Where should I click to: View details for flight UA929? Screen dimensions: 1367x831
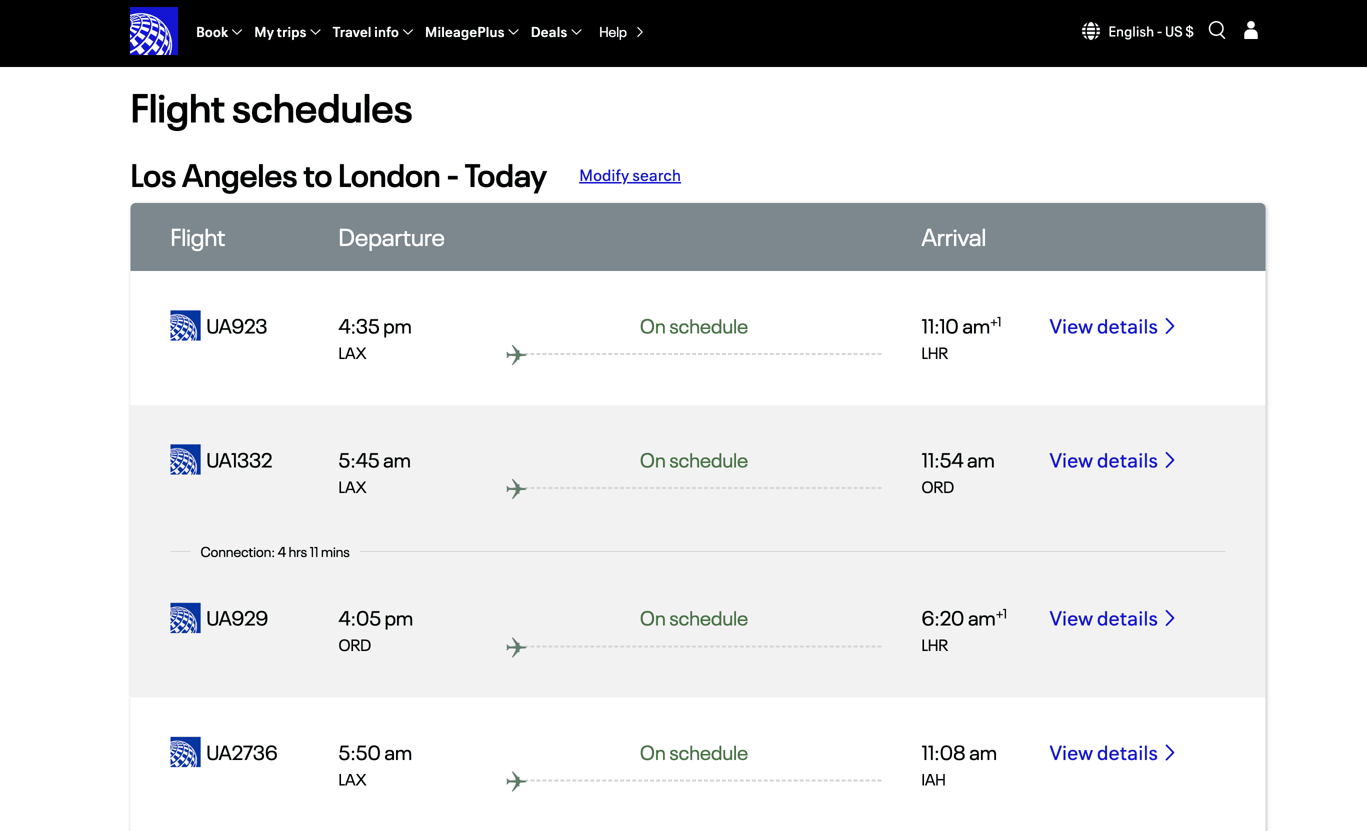pos(1111,618)
